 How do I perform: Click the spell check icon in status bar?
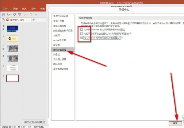pyautogui.click(x=29, y=127)
